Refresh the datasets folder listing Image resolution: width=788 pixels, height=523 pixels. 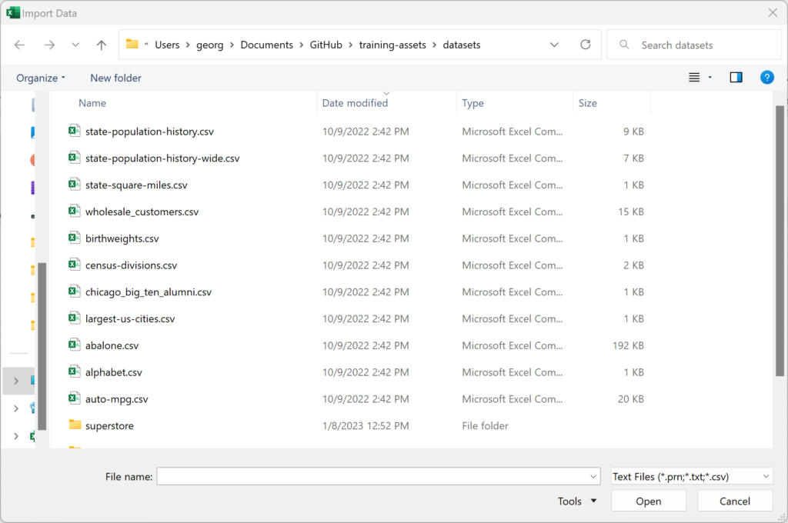(585, 45)
